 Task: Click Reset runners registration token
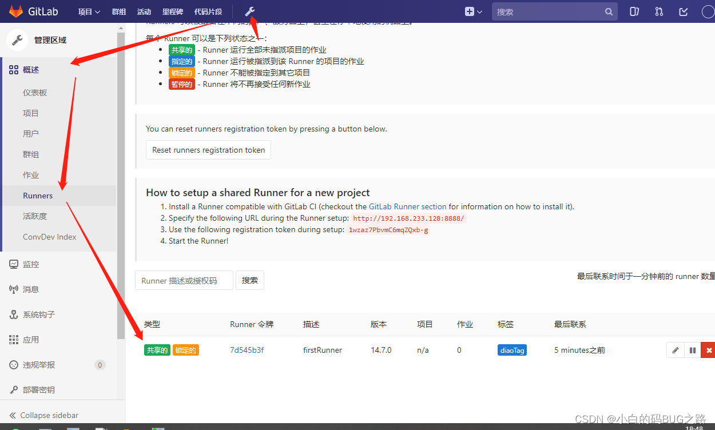pyautogui.click(x=208, y=149)
